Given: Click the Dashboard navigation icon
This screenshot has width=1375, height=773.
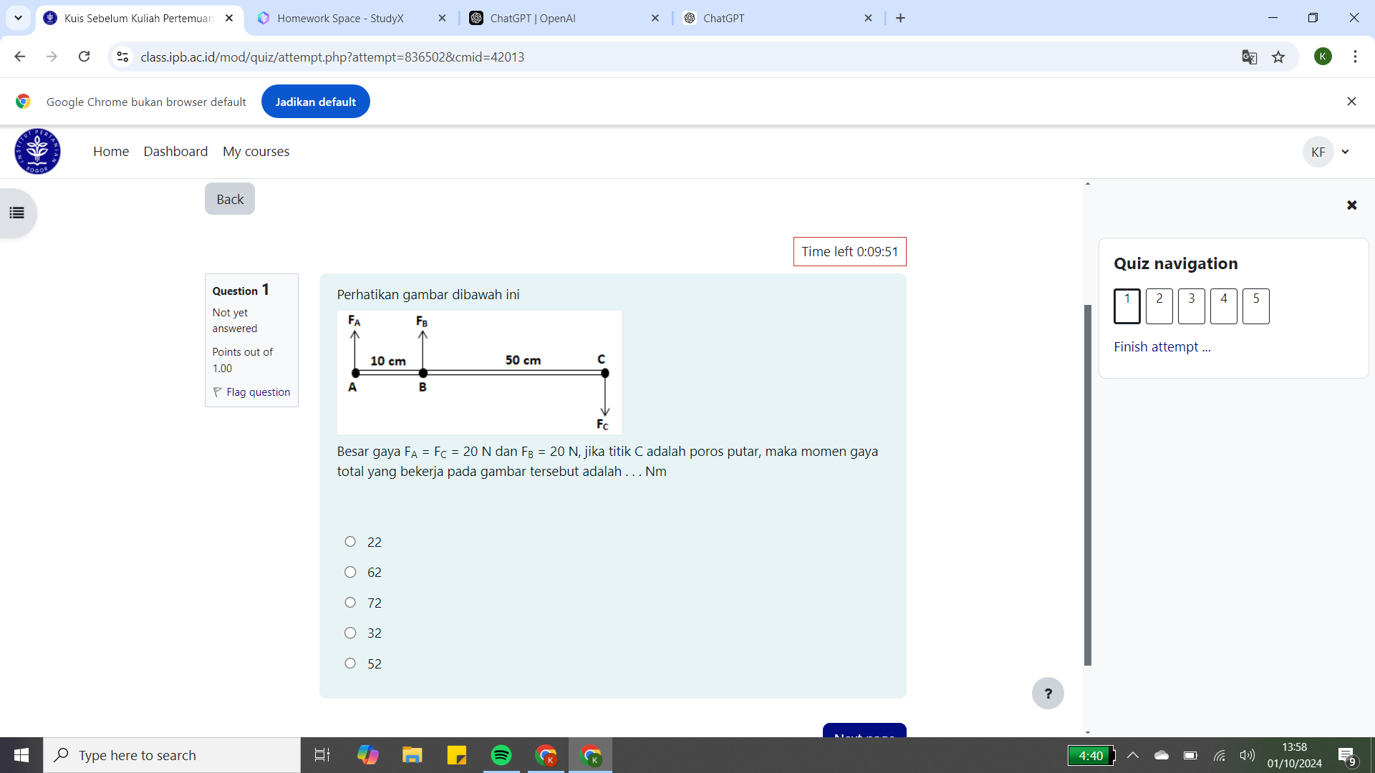Looking at the screenshot, I should coord(177,151).
